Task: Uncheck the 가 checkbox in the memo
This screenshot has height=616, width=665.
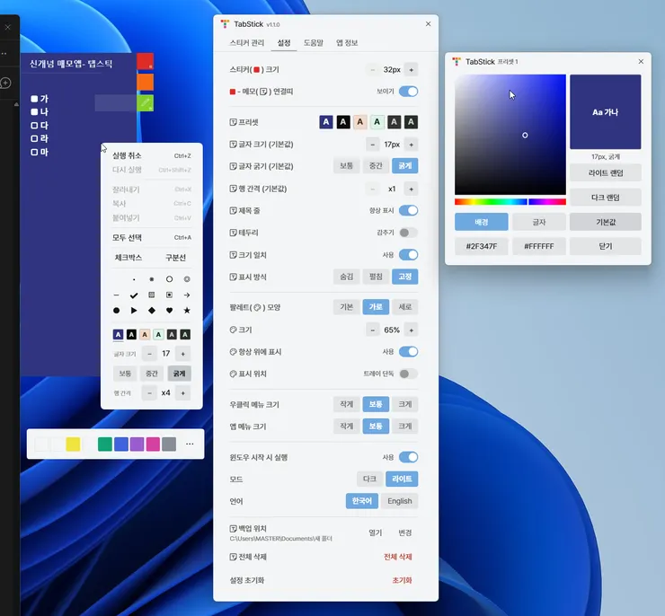Action: coord(34,99)
